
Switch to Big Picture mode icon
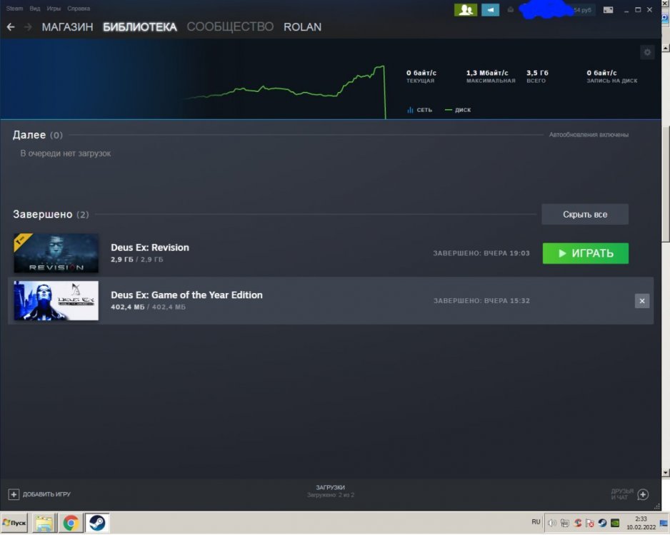[608, 10]
